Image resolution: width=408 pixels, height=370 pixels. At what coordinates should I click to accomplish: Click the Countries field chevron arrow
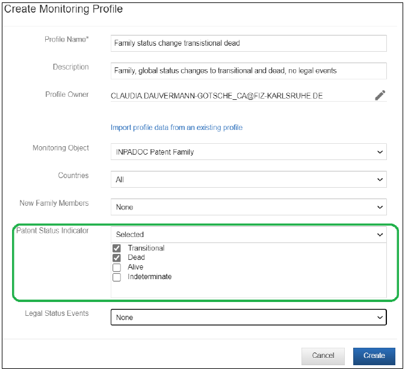[380, 179]
